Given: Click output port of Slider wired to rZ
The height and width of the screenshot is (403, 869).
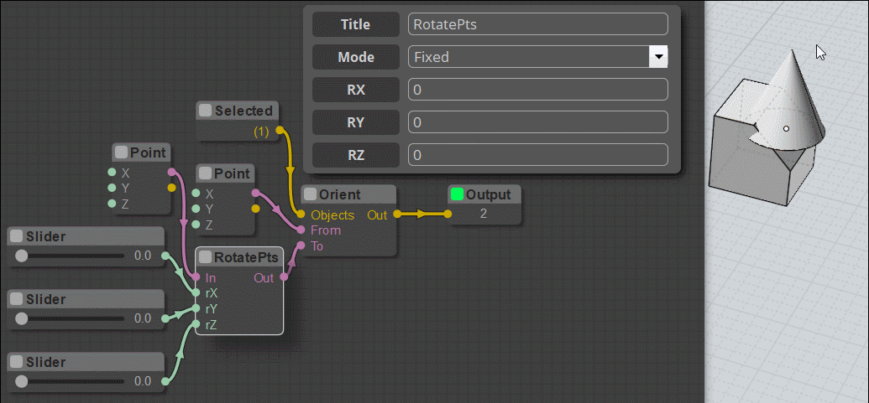Looking at the screenshot, I should pos(165,381).
